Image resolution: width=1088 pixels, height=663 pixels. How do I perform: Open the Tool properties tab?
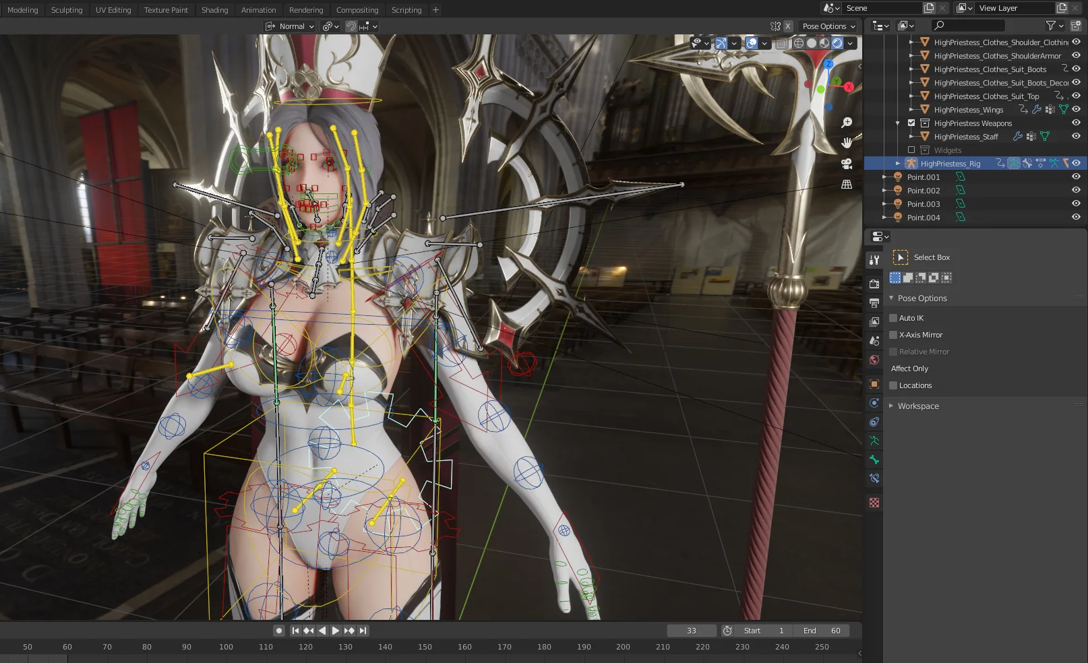coord(874,259)
